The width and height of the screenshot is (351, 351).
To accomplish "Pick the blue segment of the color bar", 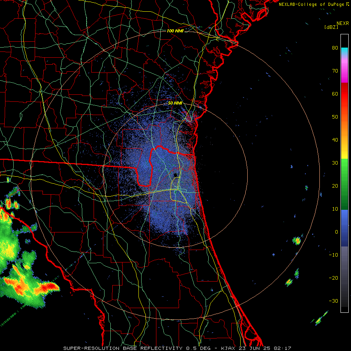I will pos(344,228).
